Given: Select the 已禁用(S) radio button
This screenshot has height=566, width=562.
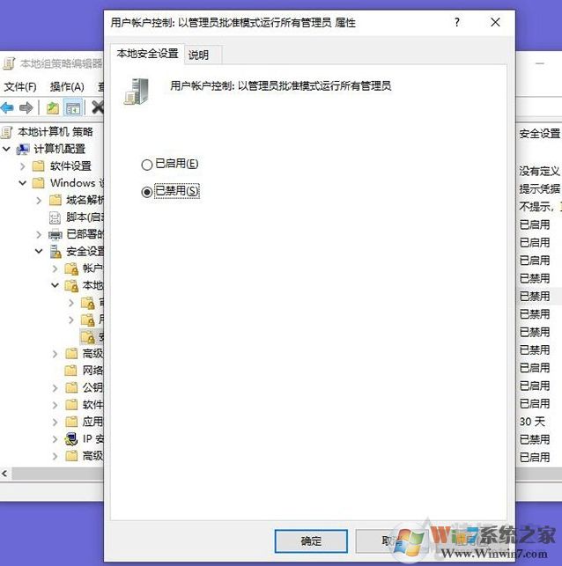Looking at the screenshot, I should (146, 192).
